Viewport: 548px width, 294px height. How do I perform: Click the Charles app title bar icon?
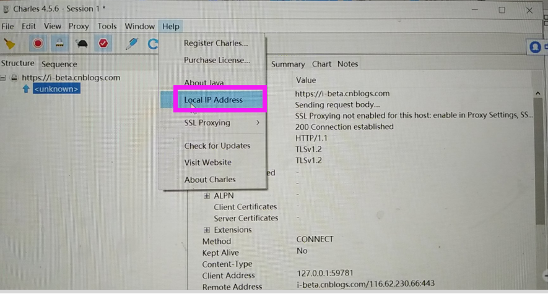click(6, 9)
